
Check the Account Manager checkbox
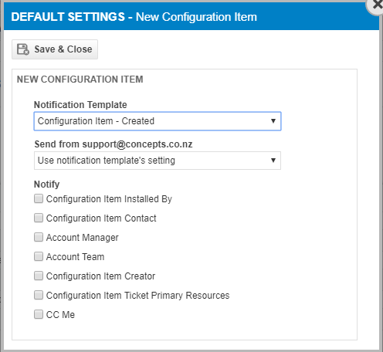pos(39,237)
